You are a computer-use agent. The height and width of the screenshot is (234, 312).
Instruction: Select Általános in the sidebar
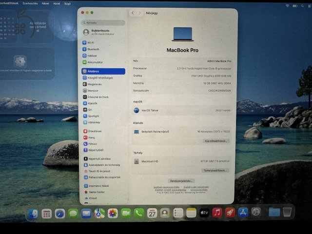pos(103,71)
